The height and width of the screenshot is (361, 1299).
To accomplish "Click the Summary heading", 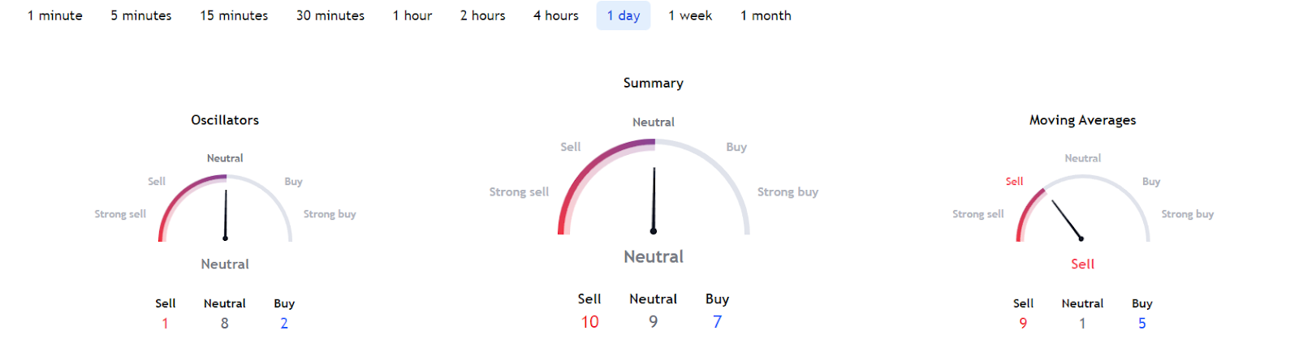I will point(654,83).
